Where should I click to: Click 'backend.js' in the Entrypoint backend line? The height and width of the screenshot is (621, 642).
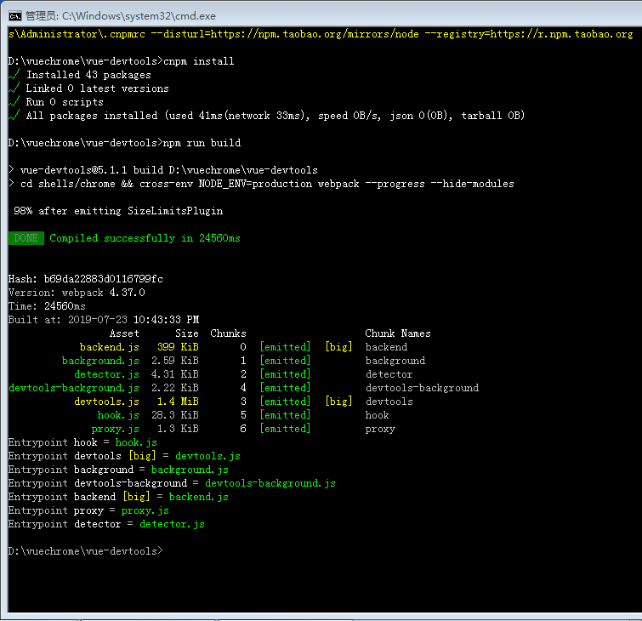pos(199,497)
